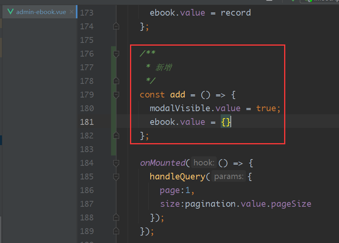Click the 'hook:' parameter hint
Image resolution: width=339 pixels, height=243 pixels.
click(204, 163)
